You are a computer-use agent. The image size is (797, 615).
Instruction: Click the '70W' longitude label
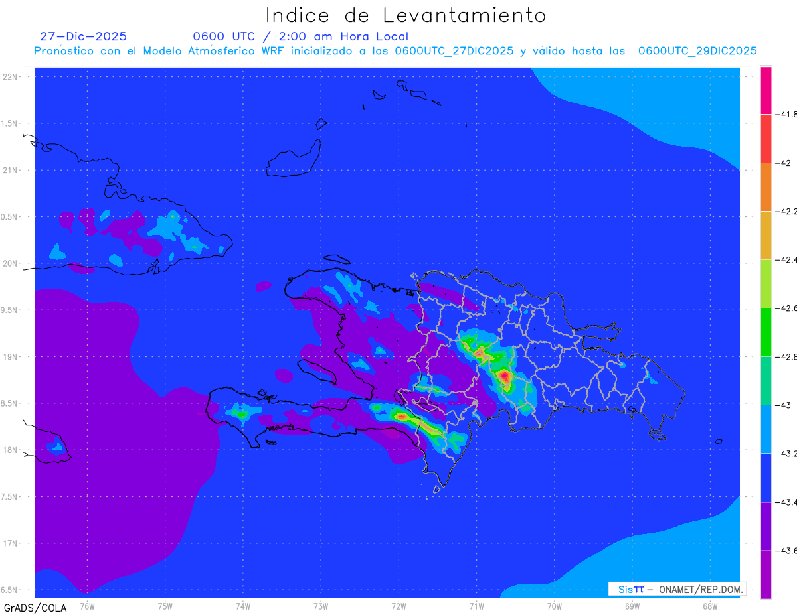click(x=554, y=606)
